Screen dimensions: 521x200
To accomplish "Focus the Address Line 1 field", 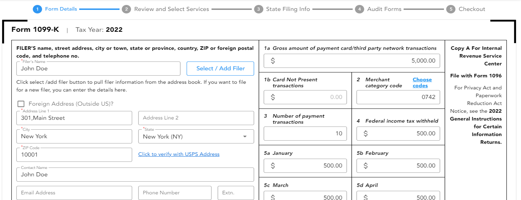I will click(x=74, y=118).
